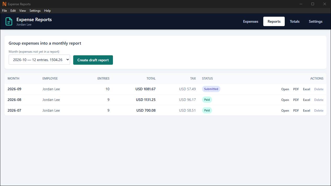Open the View menu

(x=23, y=11)
